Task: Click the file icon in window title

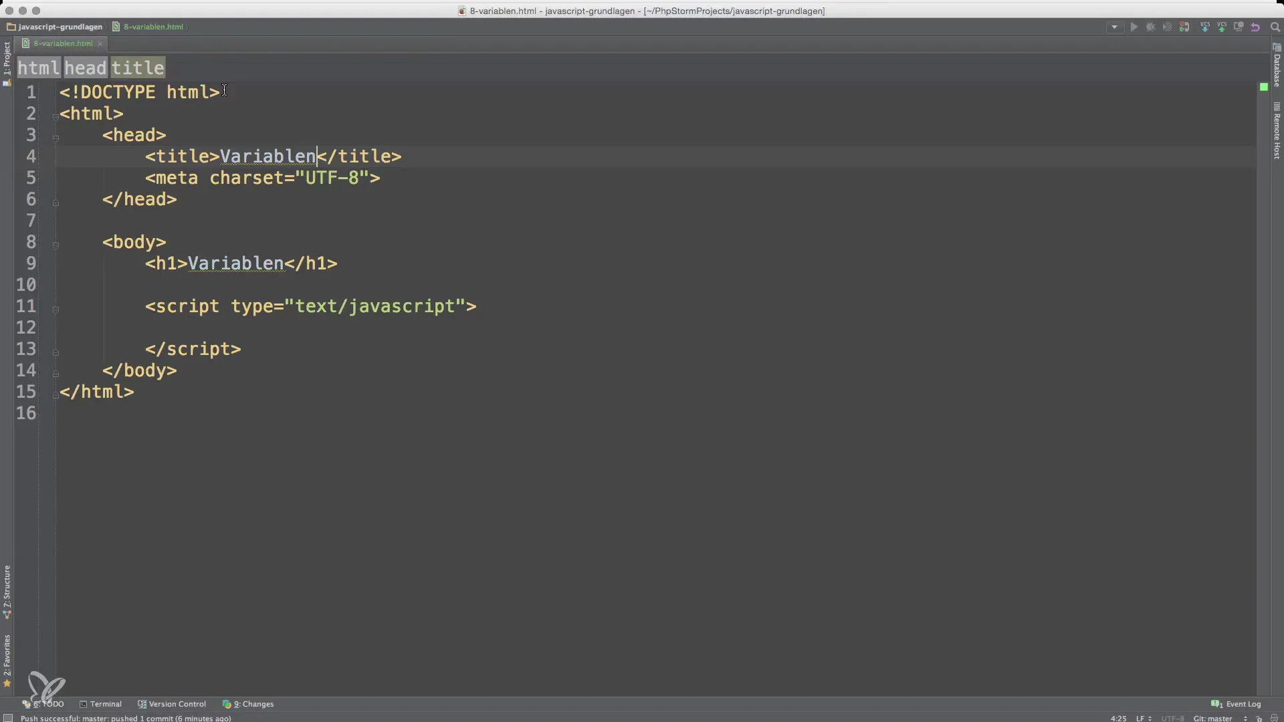Action: pos(462,11)
